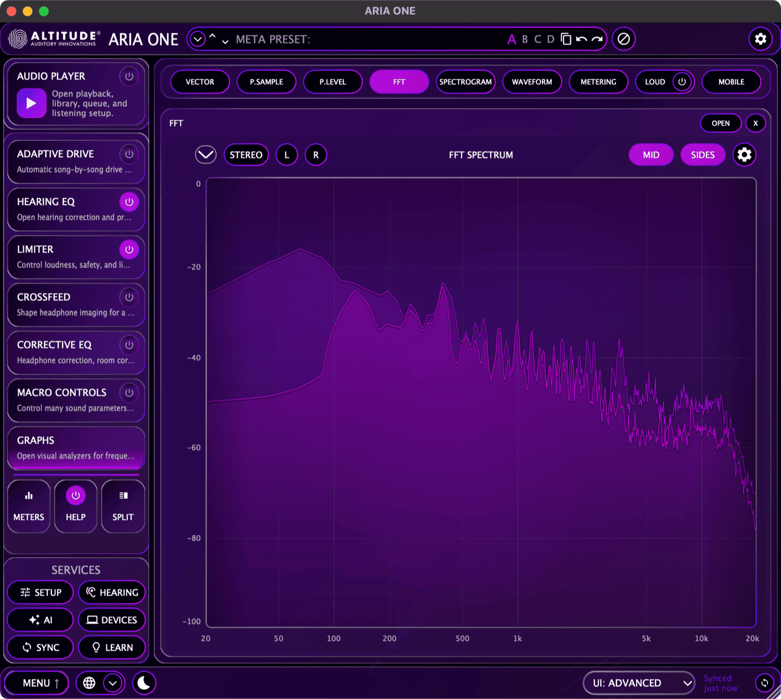
Task: Open the MENU popup
Action: [37, 683]
